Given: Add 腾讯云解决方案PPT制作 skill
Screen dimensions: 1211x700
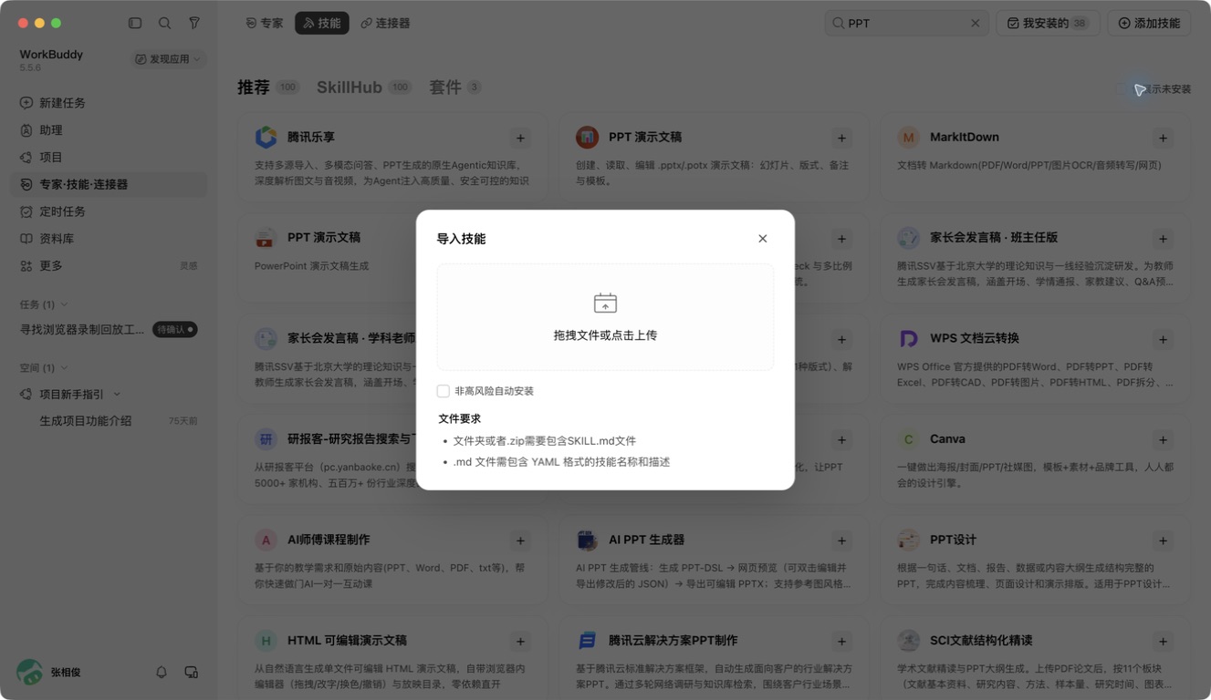Looking at the screenshot, I should pos(841,642).
